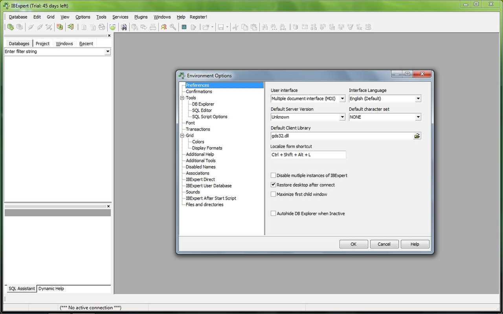Switch to the Recent tab
The width and height of the screenshot is (503, 314).
[86, 44]
